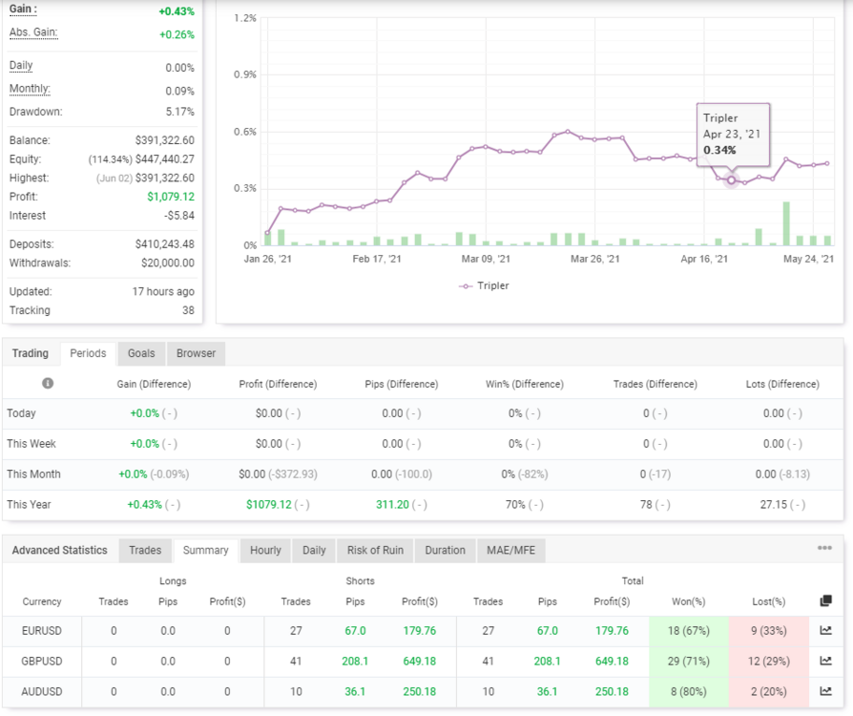The width and height of the screenshot is (853, 716).
Task: Click the Balance value $391,322.60
Action: click(165, 140)
